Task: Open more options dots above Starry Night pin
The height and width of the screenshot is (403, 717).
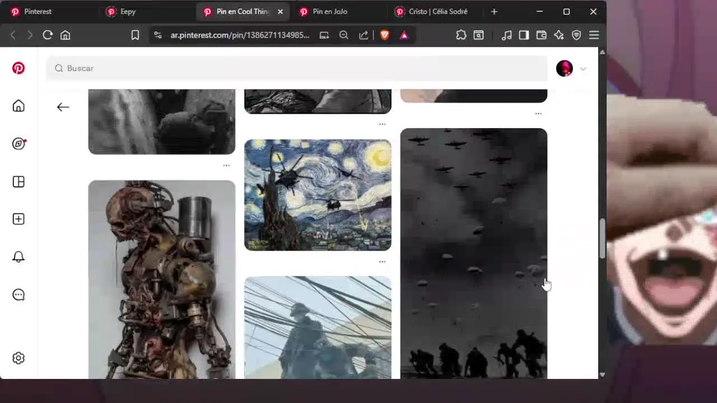Action: click(x=382, y=124)
